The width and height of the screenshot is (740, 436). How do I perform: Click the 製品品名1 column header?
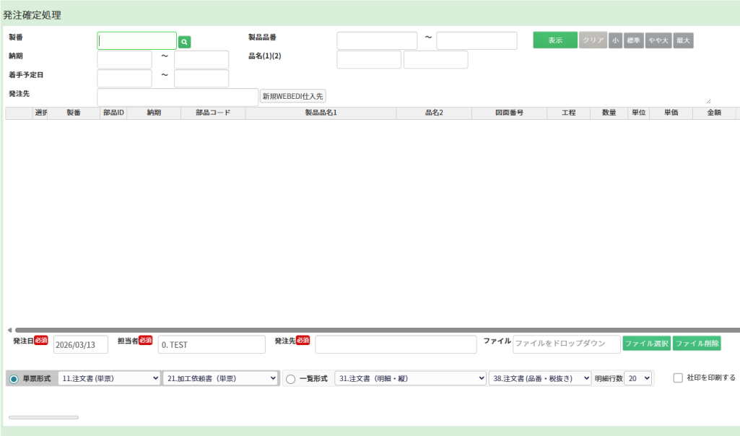321,113
